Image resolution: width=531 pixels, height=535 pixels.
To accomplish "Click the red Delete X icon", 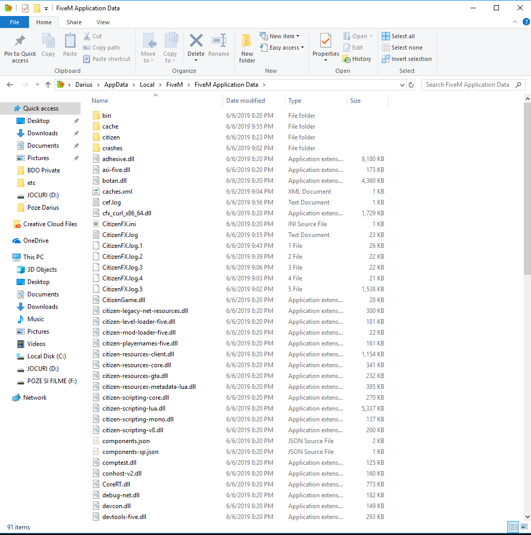I will [196, 40].
